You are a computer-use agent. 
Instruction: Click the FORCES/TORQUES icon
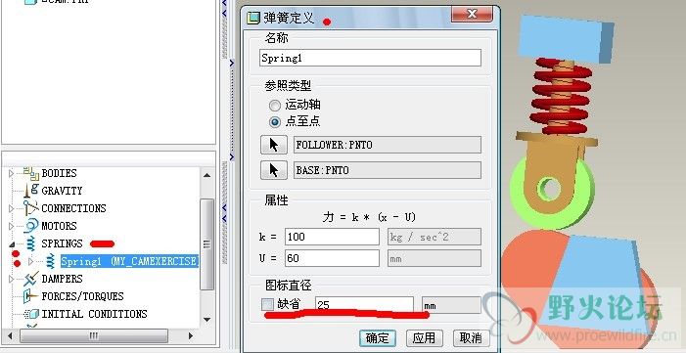click(31, 296)
